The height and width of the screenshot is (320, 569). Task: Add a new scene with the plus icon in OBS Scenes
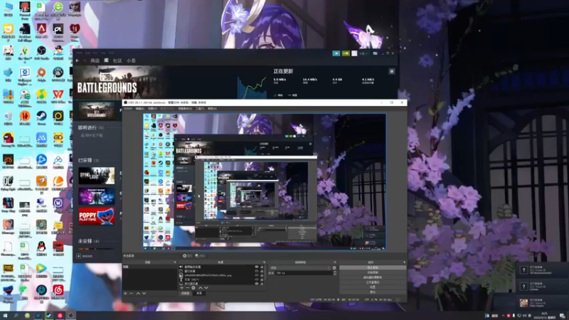125,293
